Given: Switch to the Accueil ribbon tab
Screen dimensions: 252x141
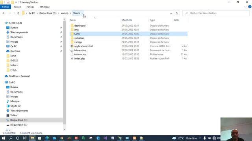Looking at the screenshot, I should click(x=17, y=7).
